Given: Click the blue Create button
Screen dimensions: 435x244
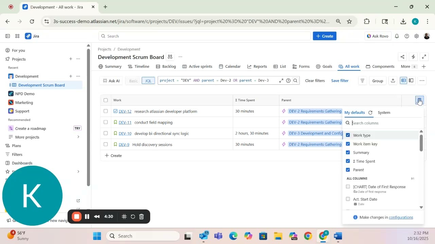Looking at the screenshot, I should click(325, 36).
